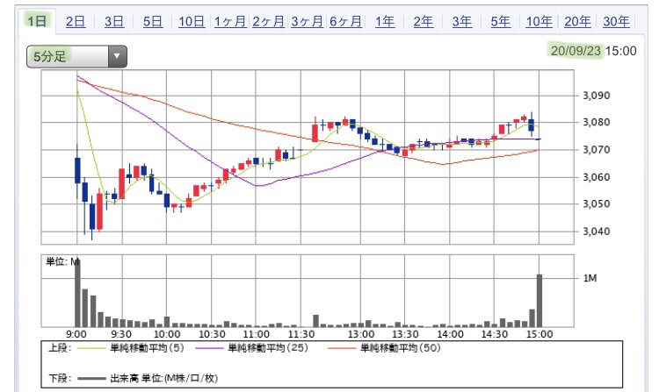Select the 2年 chart range
659x392 pixels.
(424, 21)
